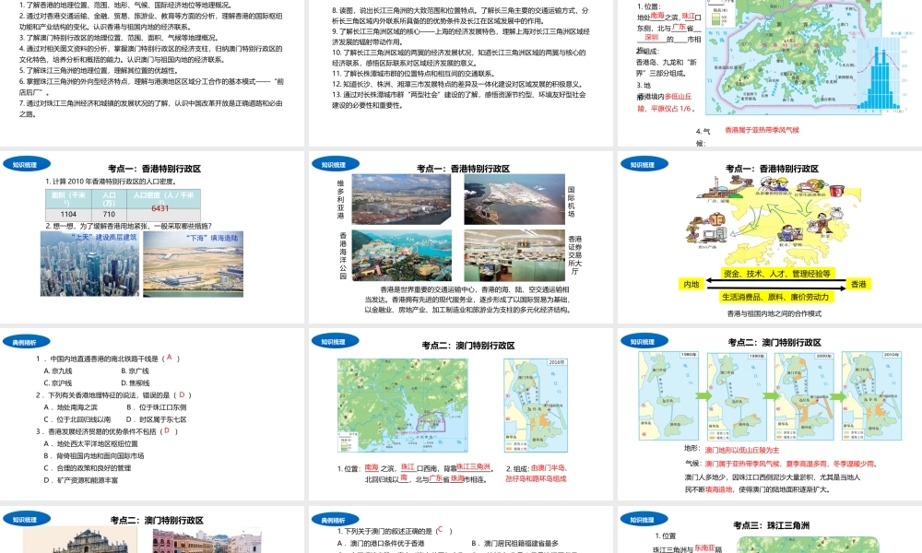Image resolution: width=922 pixels, height=553 pixels.
Task: Click the yellow 香港 box in the diagram
Action: click(x=858, y=284)
